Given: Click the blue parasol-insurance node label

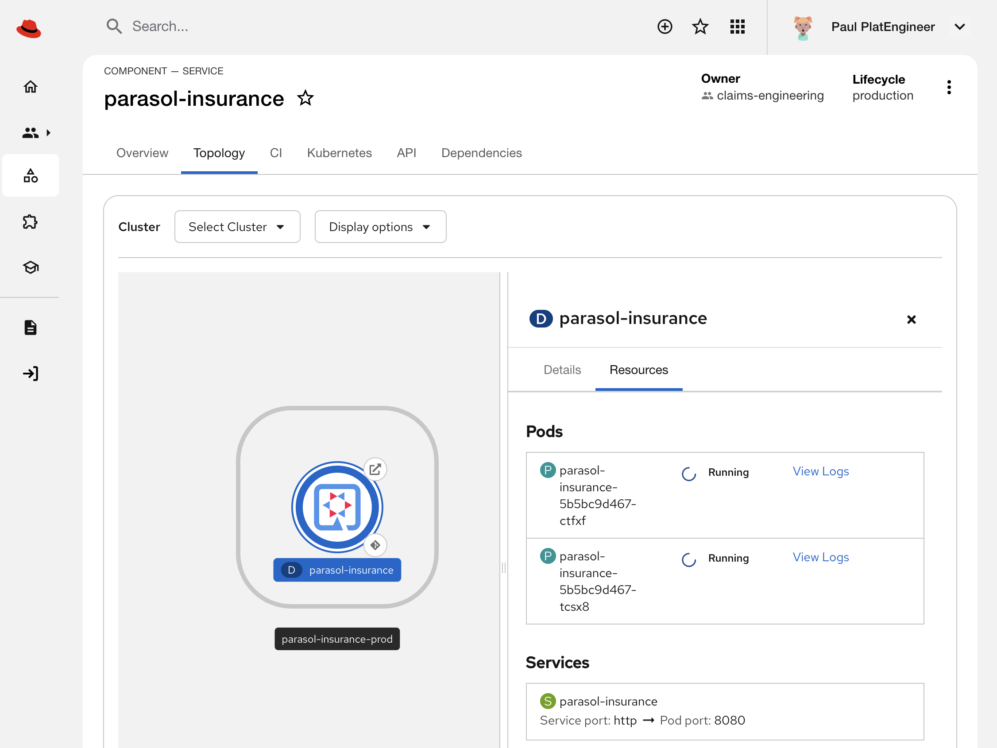Looking at the screenshot, I should point(337,570).
